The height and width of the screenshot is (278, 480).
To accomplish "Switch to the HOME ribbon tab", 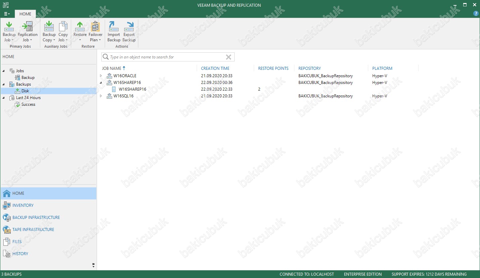I will [x=25, y=14].
